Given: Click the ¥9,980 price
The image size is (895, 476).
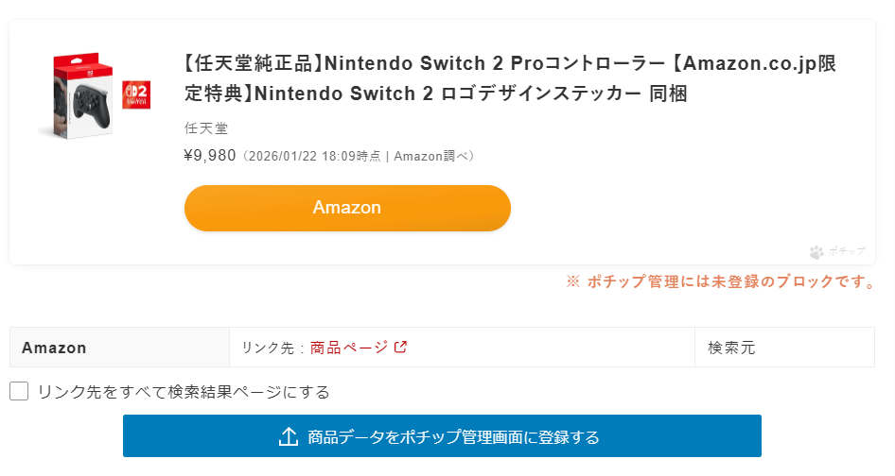Looking at the screenshot, I should coord(210,156).
